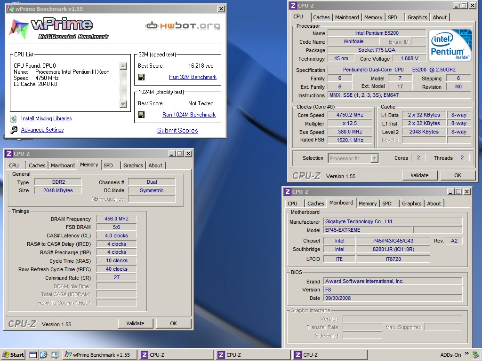The width and height of the screenshot is (482, 361).
Task: Open About tab in Memory CPU-Z window
Action: click(155, 165)
